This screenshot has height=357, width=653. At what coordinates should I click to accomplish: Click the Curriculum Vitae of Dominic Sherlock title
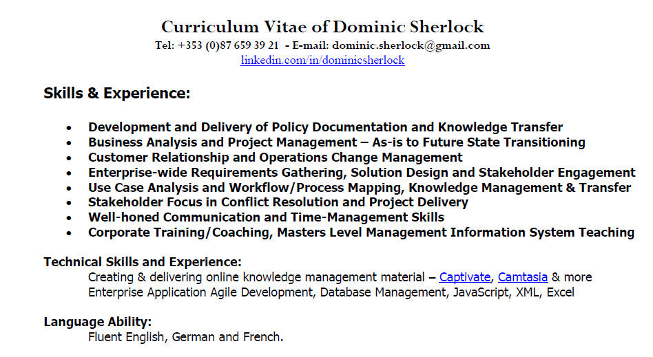pos(322,27)
